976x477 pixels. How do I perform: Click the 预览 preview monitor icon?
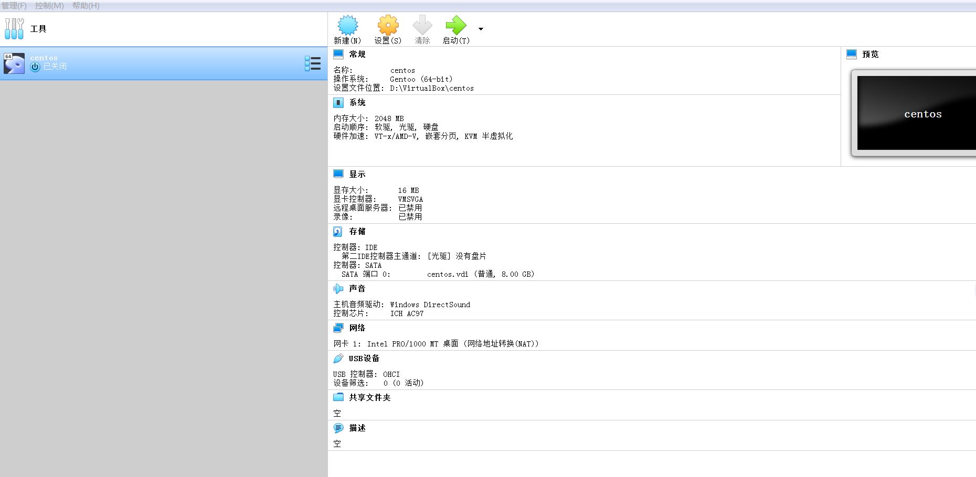click(852, 54)
